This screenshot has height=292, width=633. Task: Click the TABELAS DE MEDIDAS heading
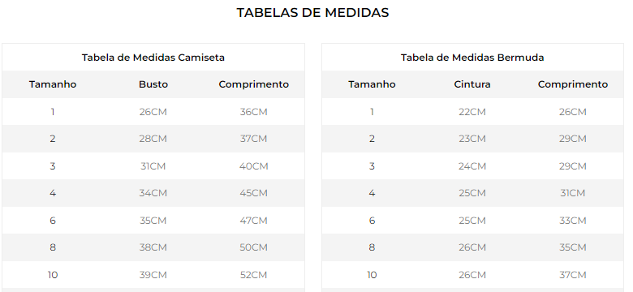point(312,12)
